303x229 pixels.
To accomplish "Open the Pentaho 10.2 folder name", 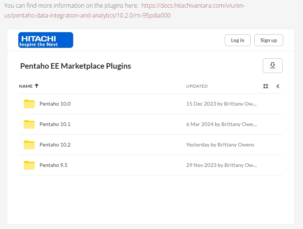I will click(55, 145).
